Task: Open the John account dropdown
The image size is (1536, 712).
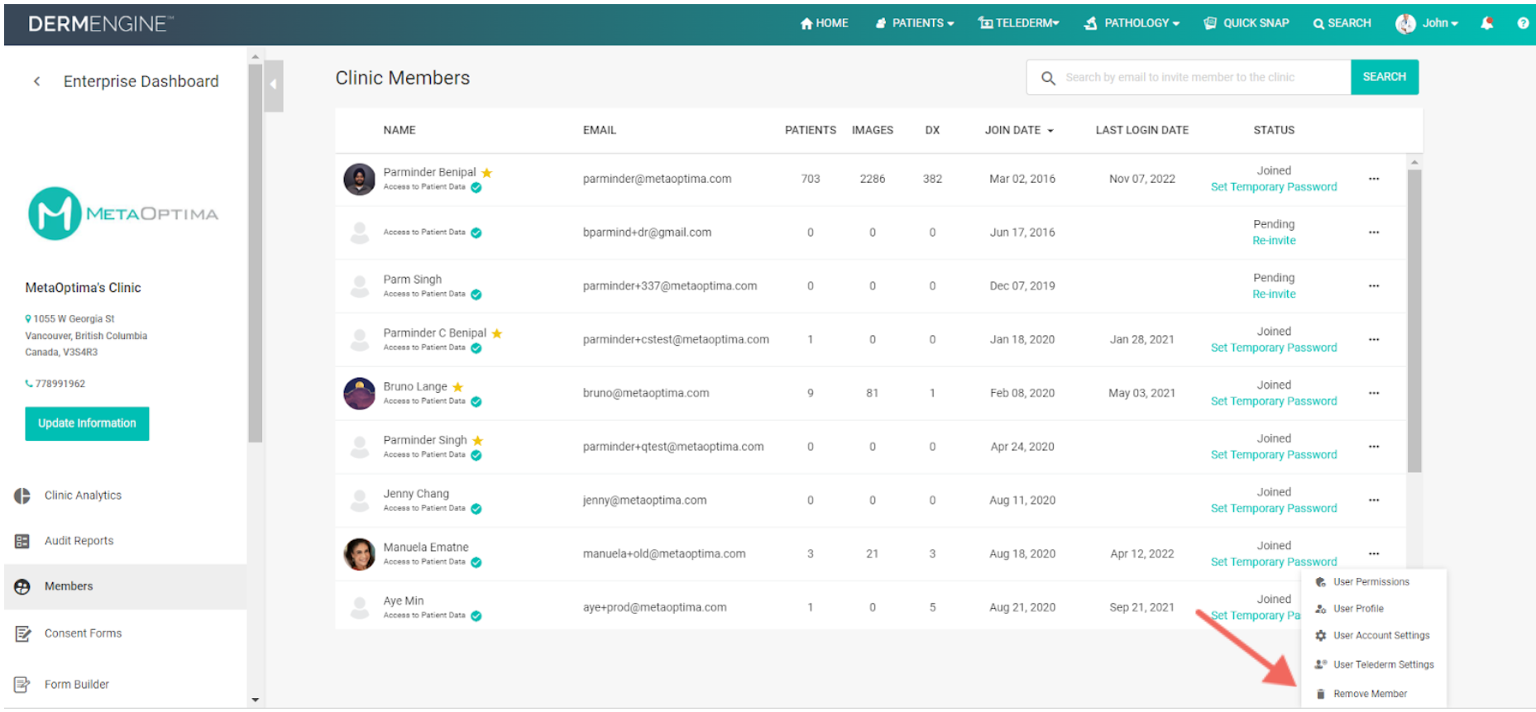Action: (x=1440, y=23)
